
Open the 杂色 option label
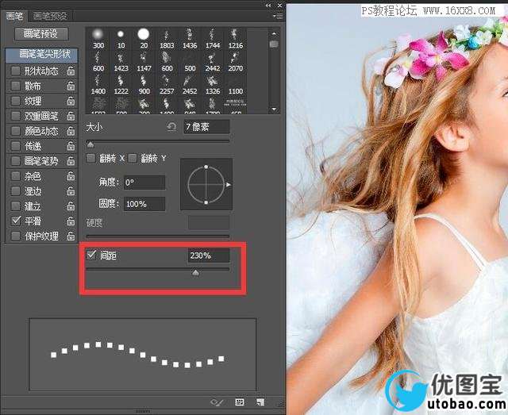33,176
